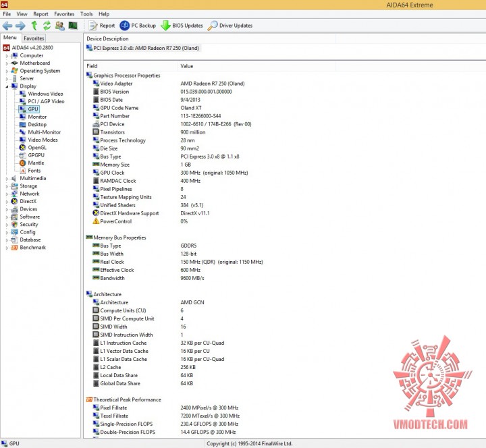Select the Multi-Monitor tree item
The image size is (486, 448).
(x=45, y=132)
